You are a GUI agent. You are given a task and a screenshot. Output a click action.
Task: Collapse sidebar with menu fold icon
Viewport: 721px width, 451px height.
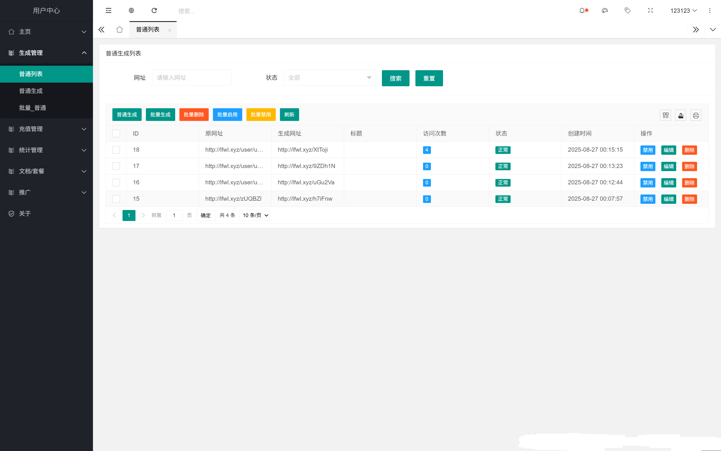108,11
